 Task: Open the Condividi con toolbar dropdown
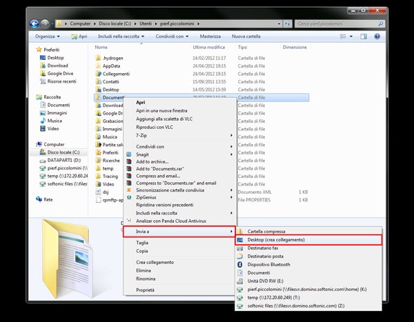pos(172,36)
